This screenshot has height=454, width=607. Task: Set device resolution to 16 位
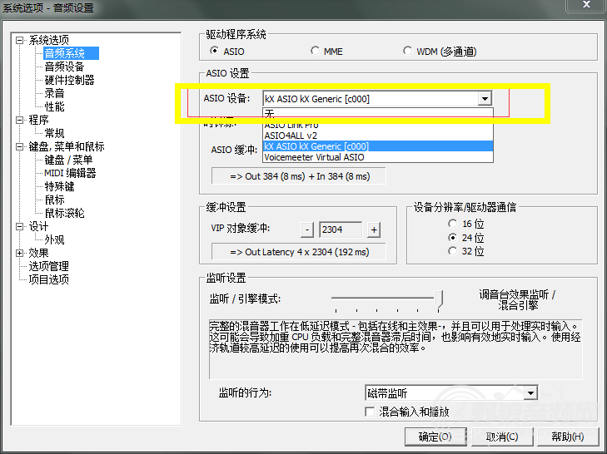click(x=452, y=224)
